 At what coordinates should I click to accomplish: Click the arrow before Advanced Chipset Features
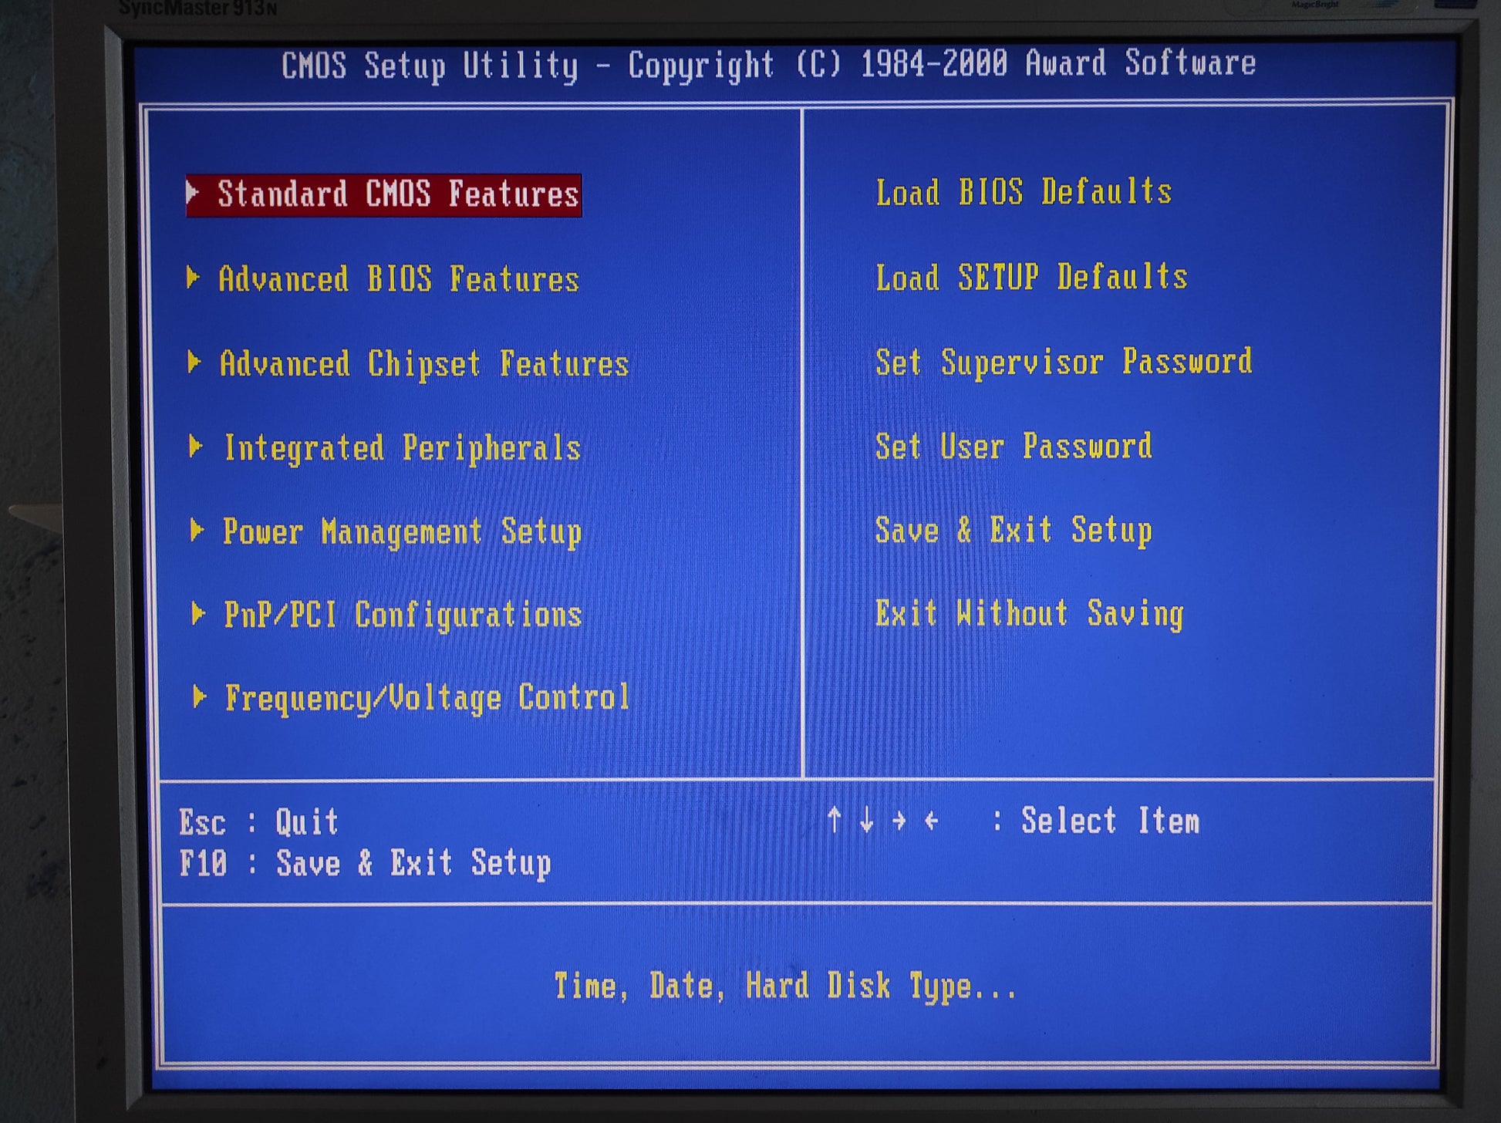(x=194, y=362)
